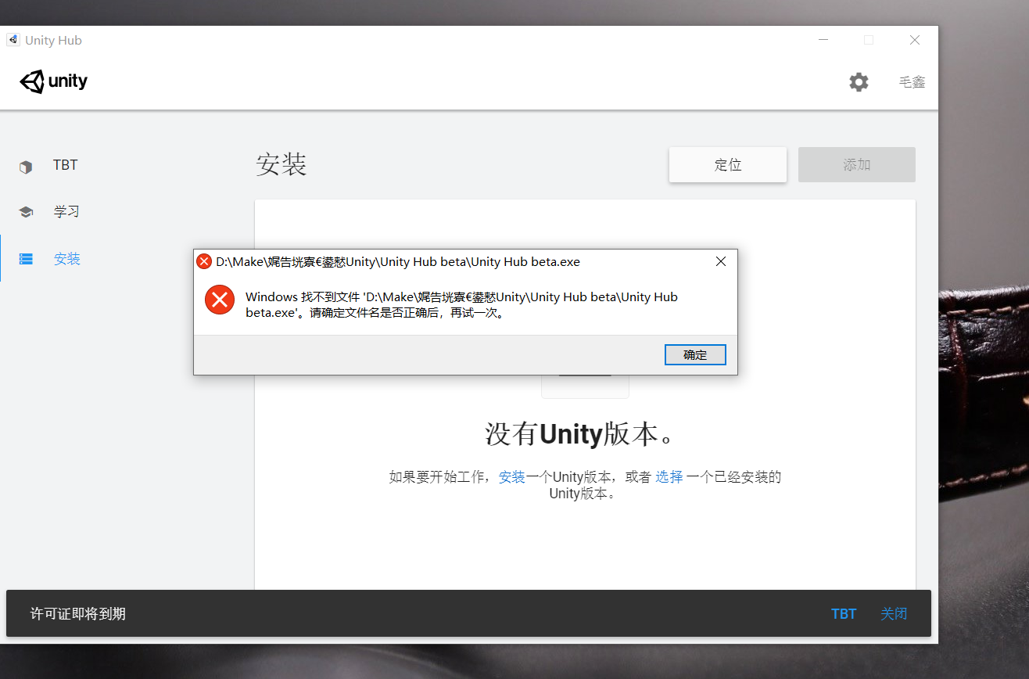Switch to the 学习 tab

tap(66, 212)
